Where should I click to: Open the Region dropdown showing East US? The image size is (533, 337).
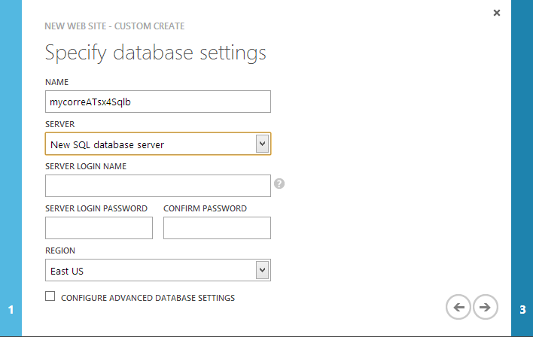pos(151,270)
